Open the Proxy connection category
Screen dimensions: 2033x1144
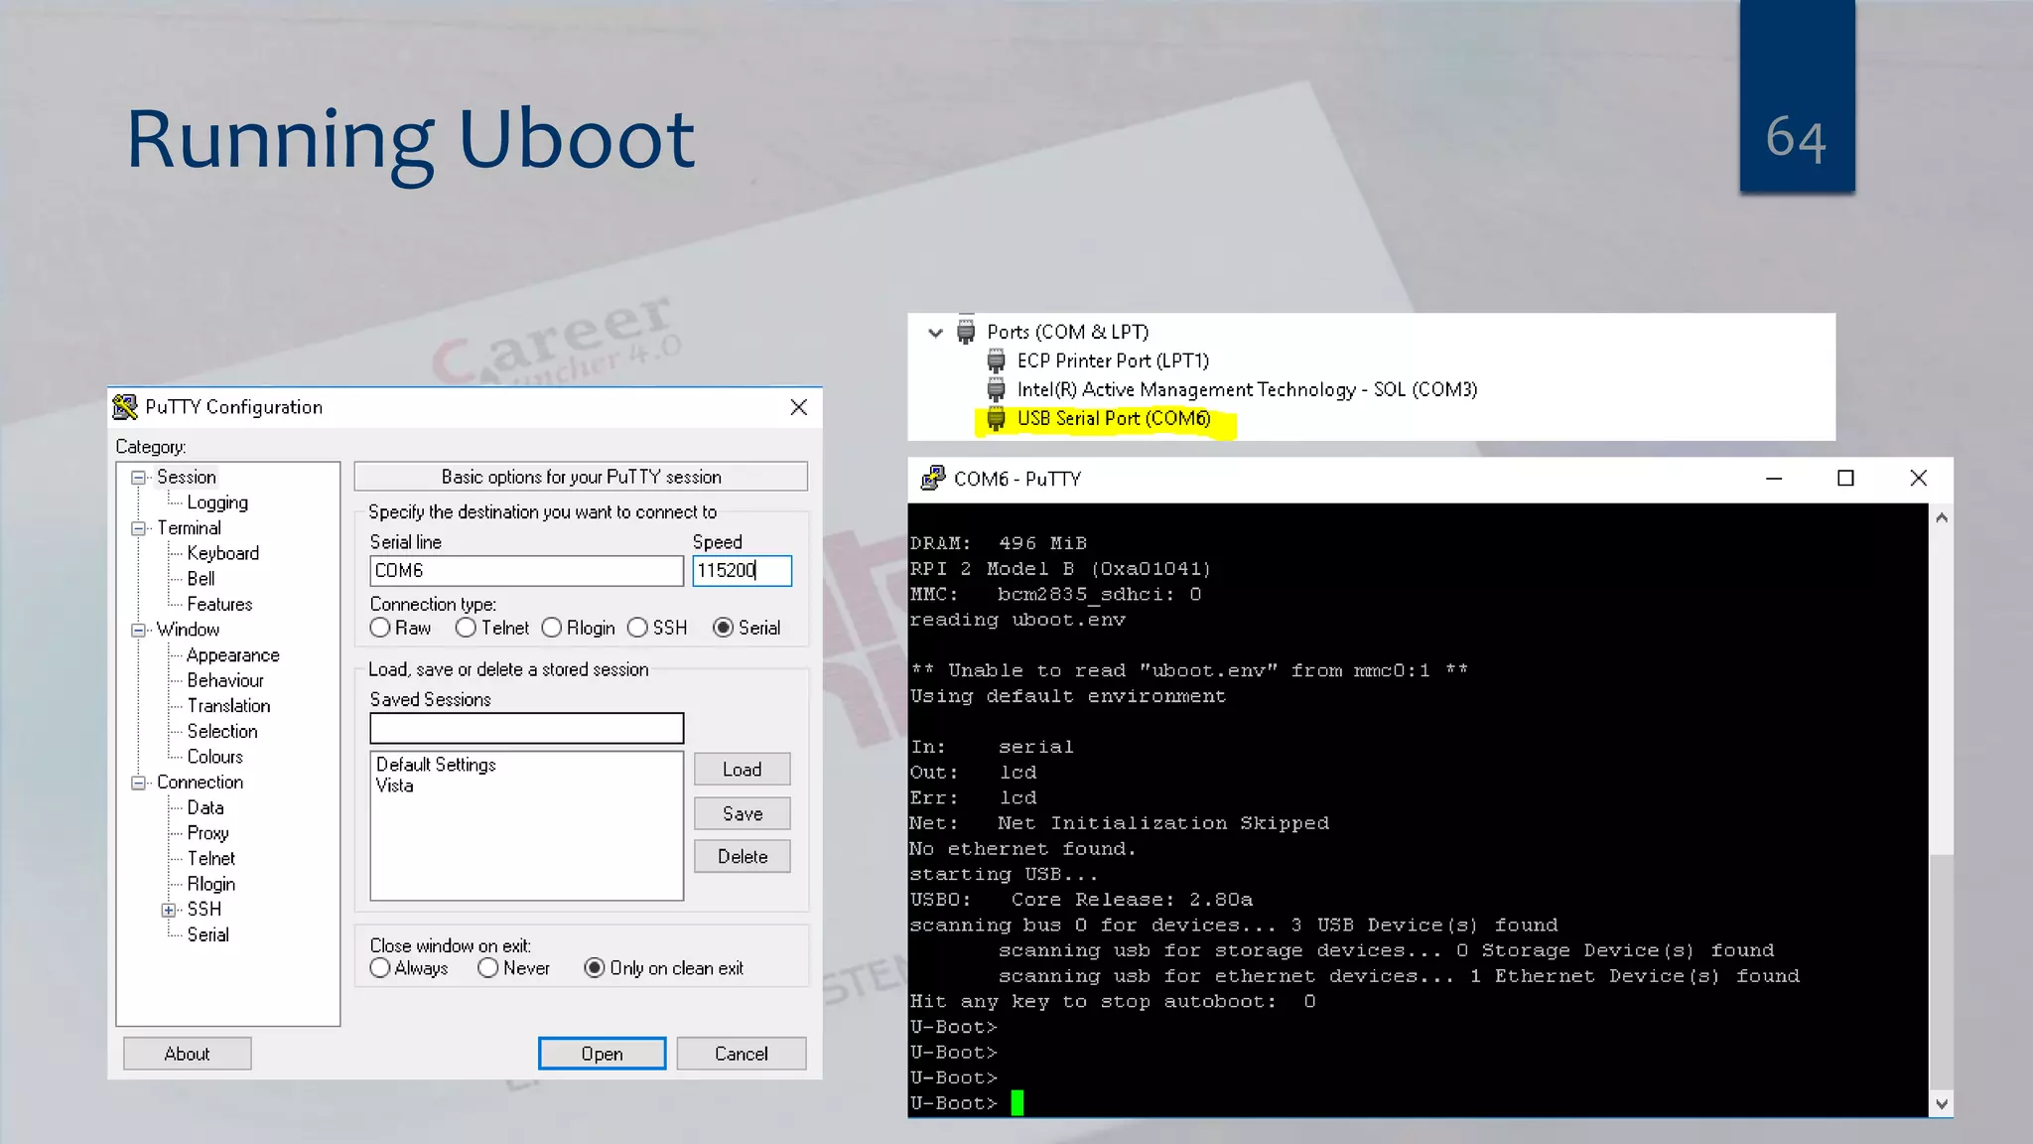click(x=207, y=833)
